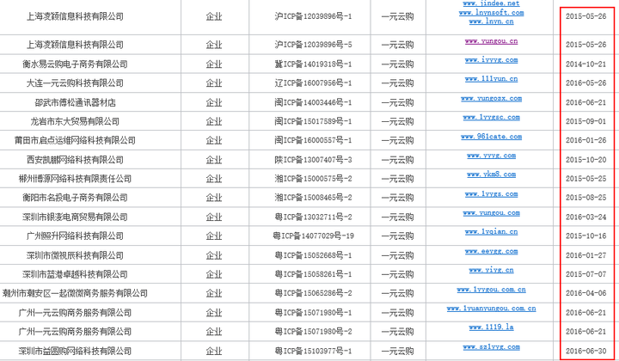Click the date cell 2016-05-26

click(585, 83)
